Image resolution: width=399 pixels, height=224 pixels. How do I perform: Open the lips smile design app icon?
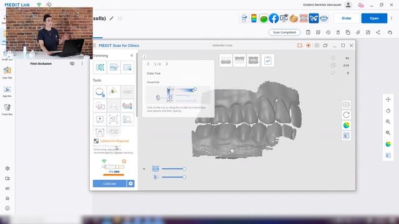tap(324, 18)
